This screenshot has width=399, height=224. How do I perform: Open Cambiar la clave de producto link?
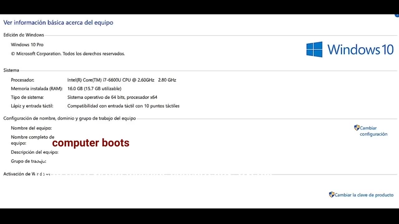[x=364, y=195]
